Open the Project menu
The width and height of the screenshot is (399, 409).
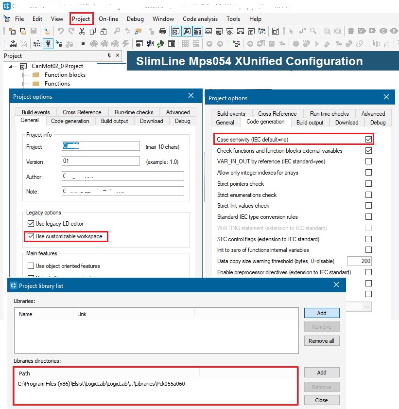[81, 19]
